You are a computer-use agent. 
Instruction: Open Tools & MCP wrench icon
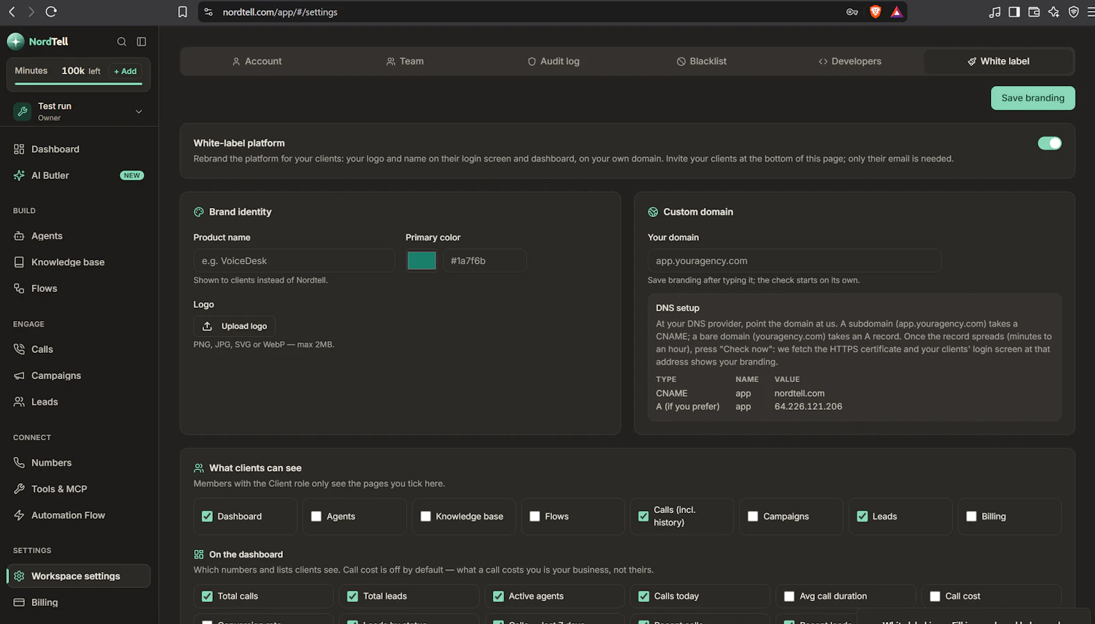[x=19, y=489]
